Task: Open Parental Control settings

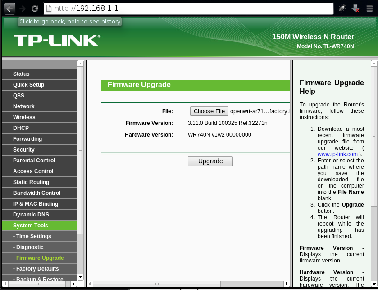Action: (x=39, y=161)
